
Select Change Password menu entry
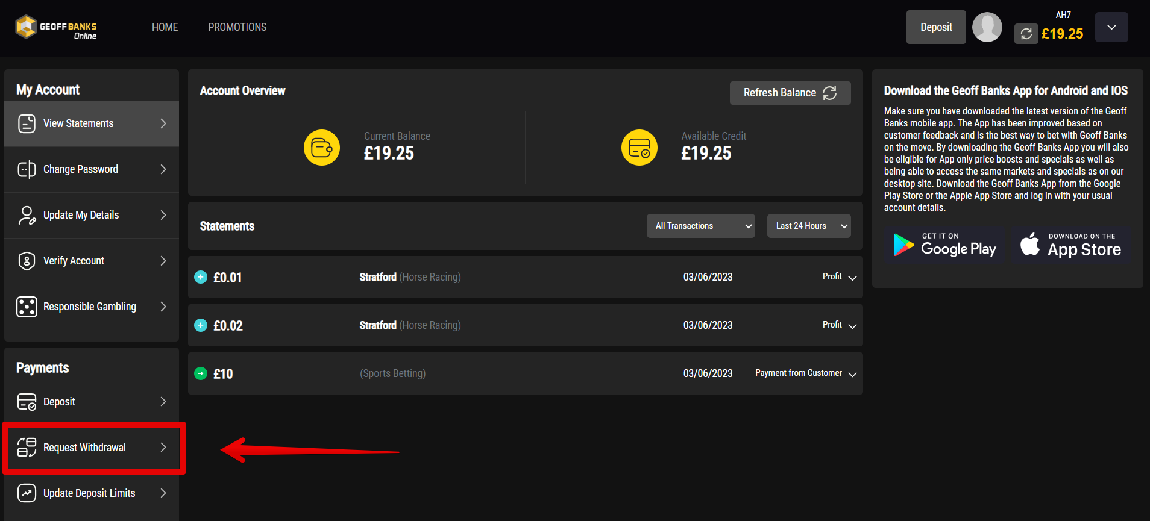point(92,169)
